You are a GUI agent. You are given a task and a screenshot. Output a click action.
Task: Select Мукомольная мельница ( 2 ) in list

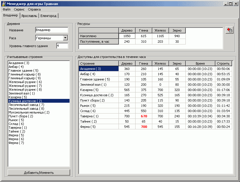coord(29,112)
